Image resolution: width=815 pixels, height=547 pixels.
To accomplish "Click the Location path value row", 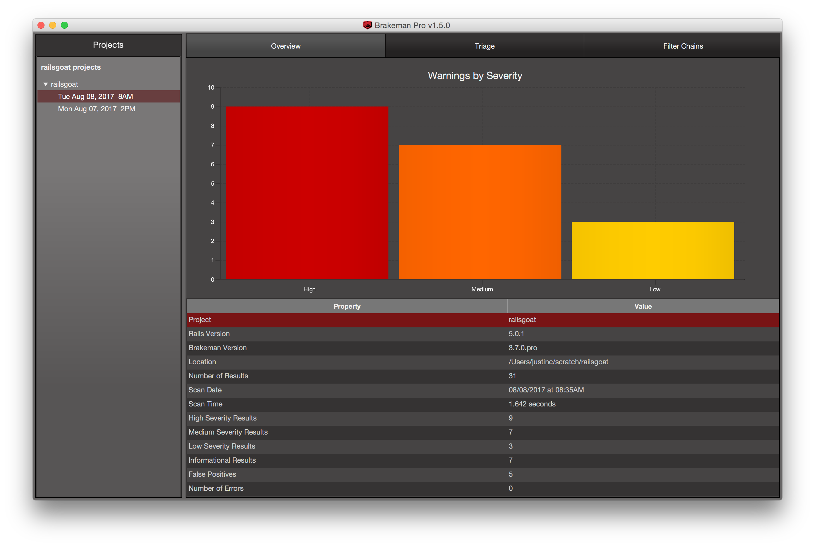I will coord(483,362).
